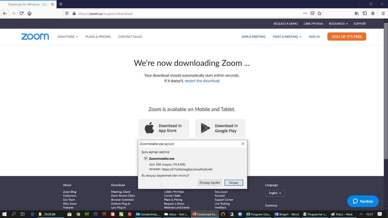Open Meetings Client footer link
This screenshot has width=388, height=218.
(120, 192)
